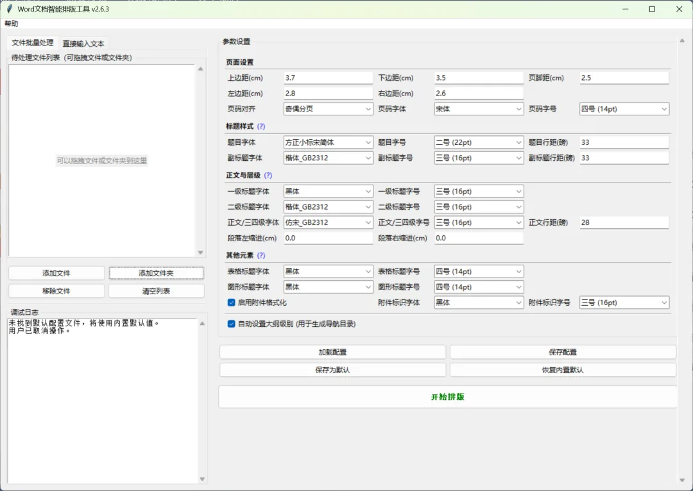Screen dimensions: 693x491
Task: Open the help tip next to 正文与层级
Action: point(268,175)
